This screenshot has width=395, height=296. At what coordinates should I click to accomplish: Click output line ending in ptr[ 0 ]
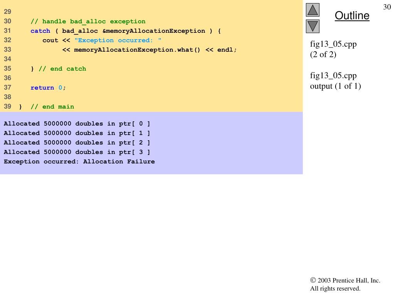click(x=77, y=124)
